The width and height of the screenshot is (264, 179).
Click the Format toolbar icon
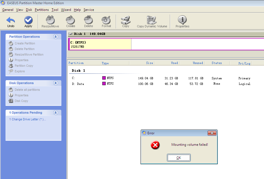click(x=106, y=20)
